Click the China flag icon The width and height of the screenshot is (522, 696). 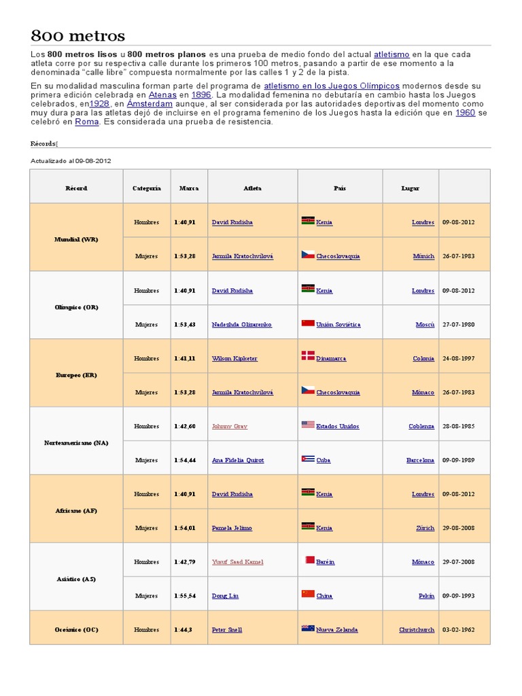308,594
